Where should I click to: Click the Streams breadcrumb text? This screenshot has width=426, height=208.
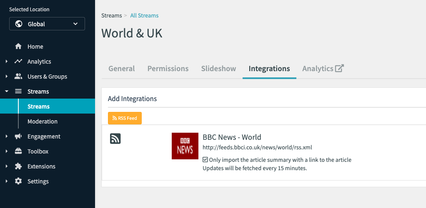click(112, 15)
